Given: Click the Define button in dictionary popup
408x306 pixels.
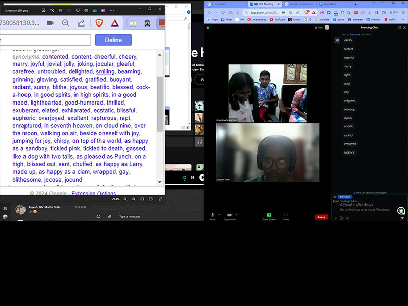Looking at the screenshot, I should pyautogui.click(x=113, y=40).
